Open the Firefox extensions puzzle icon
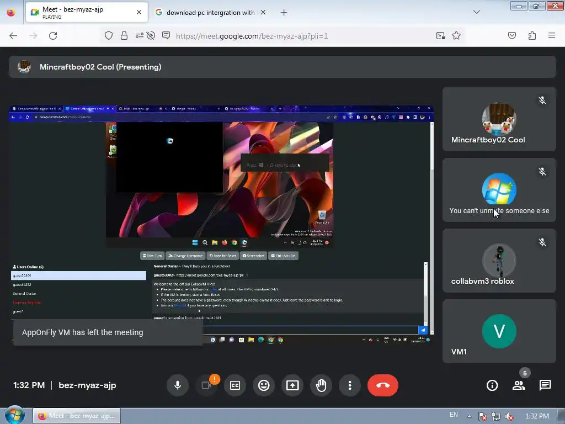Screen dimensions: 565x424 pyautogui.click(x=532, y=35)
